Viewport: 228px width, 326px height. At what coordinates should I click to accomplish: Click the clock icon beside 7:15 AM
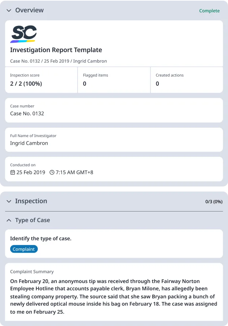coord(52,172)
